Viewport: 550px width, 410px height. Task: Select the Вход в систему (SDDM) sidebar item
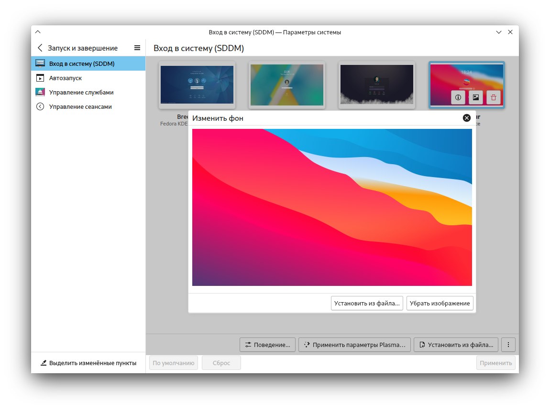coord(88,64)
